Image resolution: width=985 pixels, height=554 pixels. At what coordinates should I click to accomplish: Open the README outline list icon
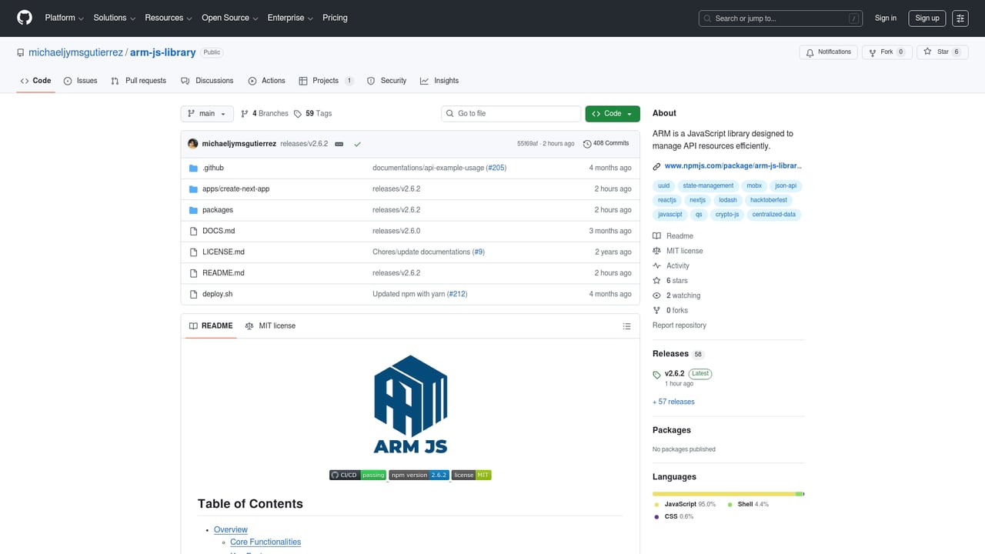pos(626,325)
